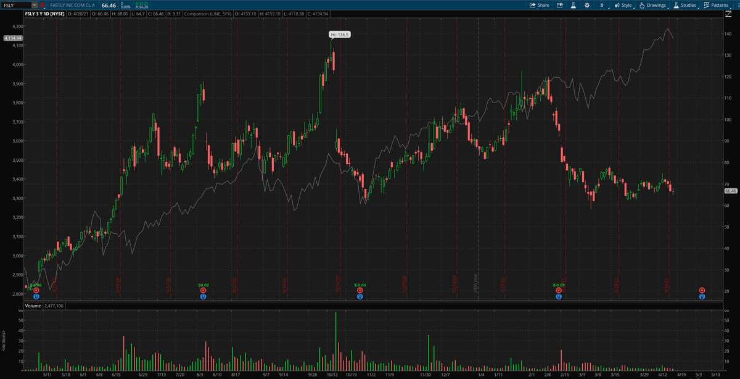
Task: Click the blue conference call icon under $-0.09
Action: [559, 296]
